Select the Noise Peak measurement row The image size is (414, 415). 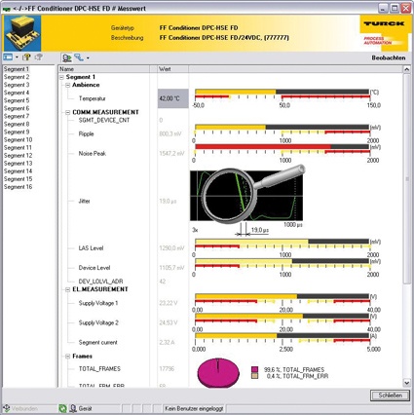pyautogui.click(x=93, y=153)
